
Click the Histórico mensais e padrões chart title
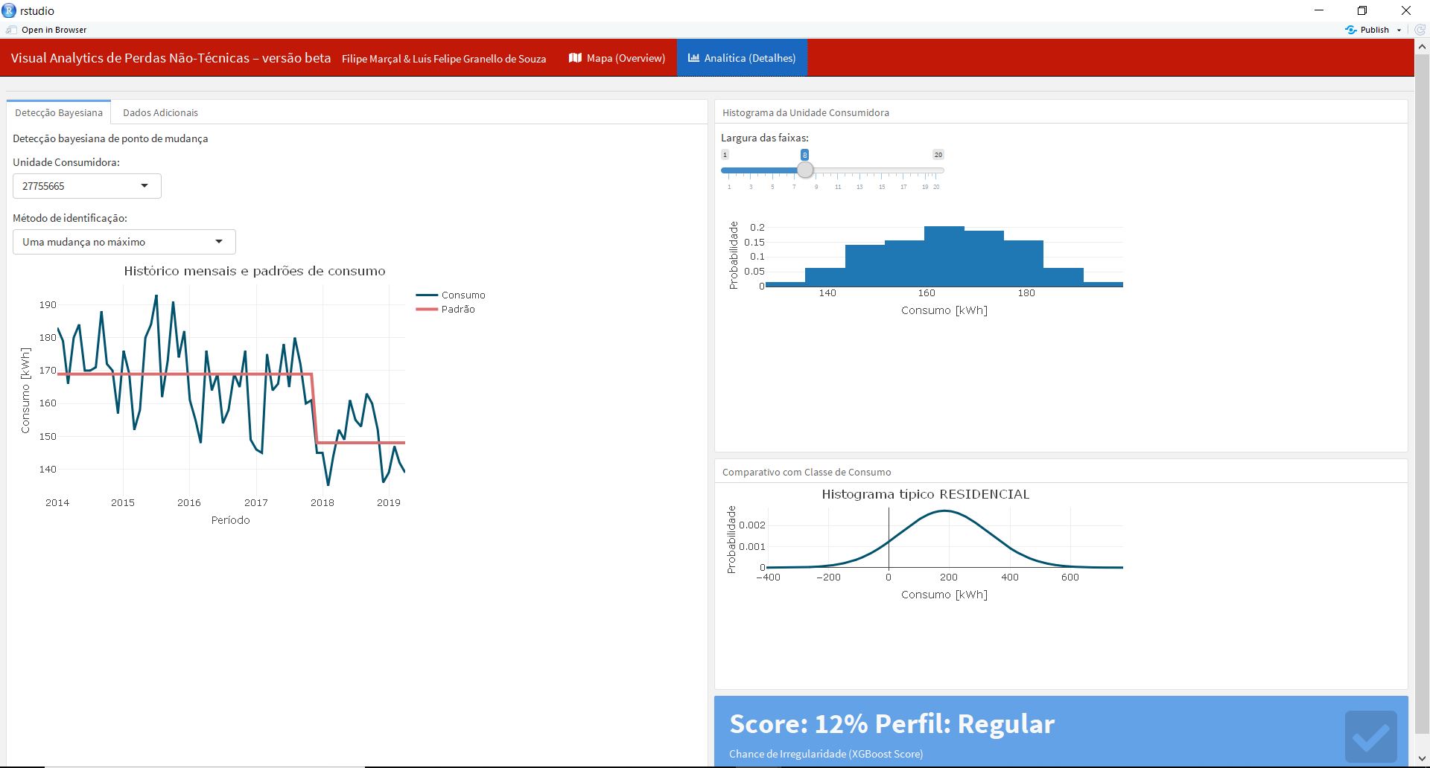click(255, 271)
